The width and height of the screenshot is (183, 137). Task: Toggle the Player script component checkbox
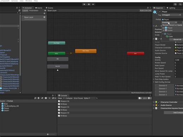coord(159,39)
